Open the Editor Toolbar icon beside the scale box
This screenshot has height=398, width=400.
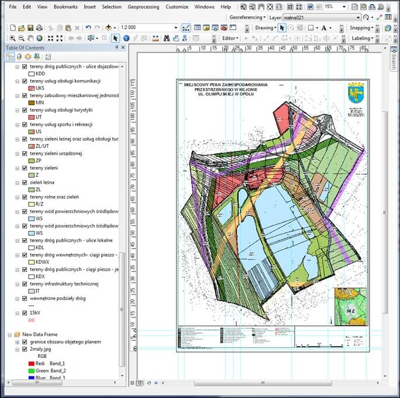(x=186, y=28)
